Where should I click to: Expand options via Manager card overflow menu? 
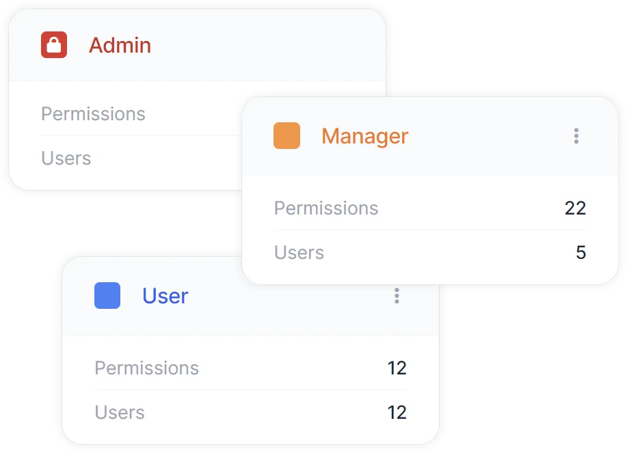[576, 136]
